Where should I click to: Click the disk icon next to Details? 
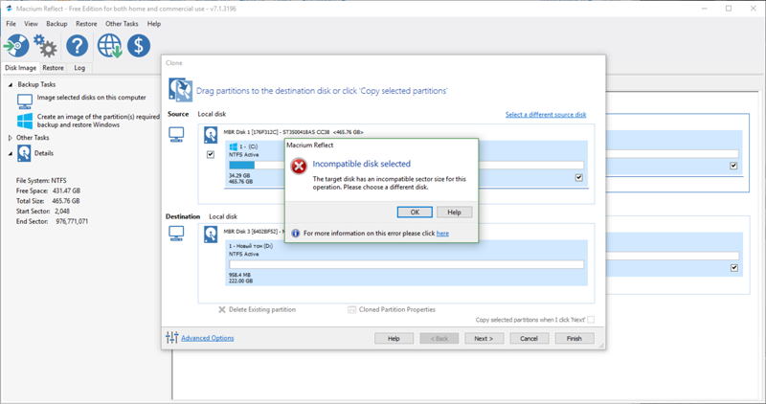click(x=24, y=153)
